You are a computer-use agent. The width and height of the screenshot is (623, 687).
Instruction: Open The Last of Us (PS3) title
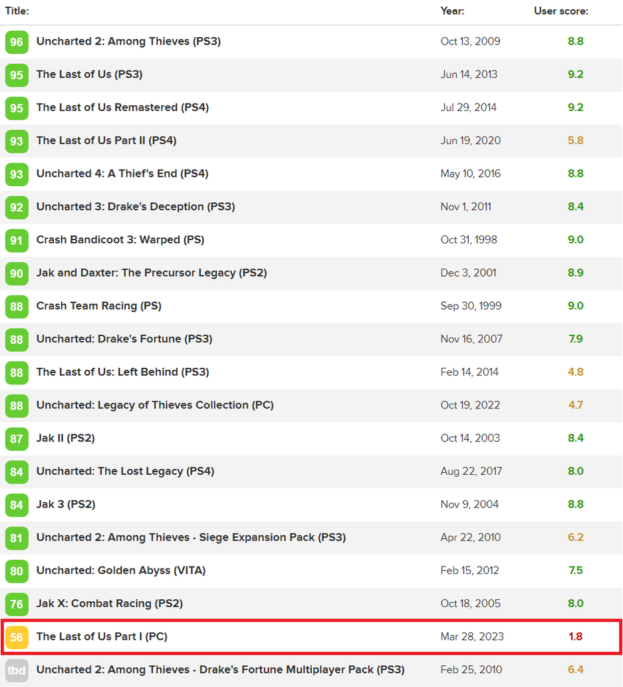(x=89, y=74)
